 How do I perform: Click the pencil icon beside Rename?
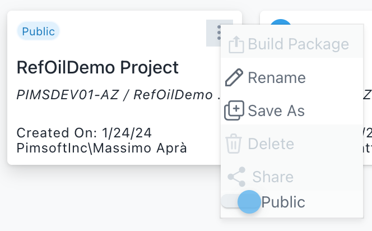coord(234,78)
